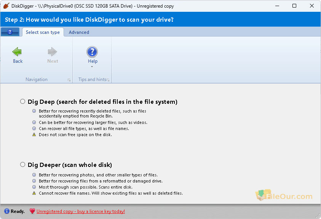Click the Dig Deep option heading text
Viewport: 321px width, 219px height.
pyautogui.click(x=102, y=102)
